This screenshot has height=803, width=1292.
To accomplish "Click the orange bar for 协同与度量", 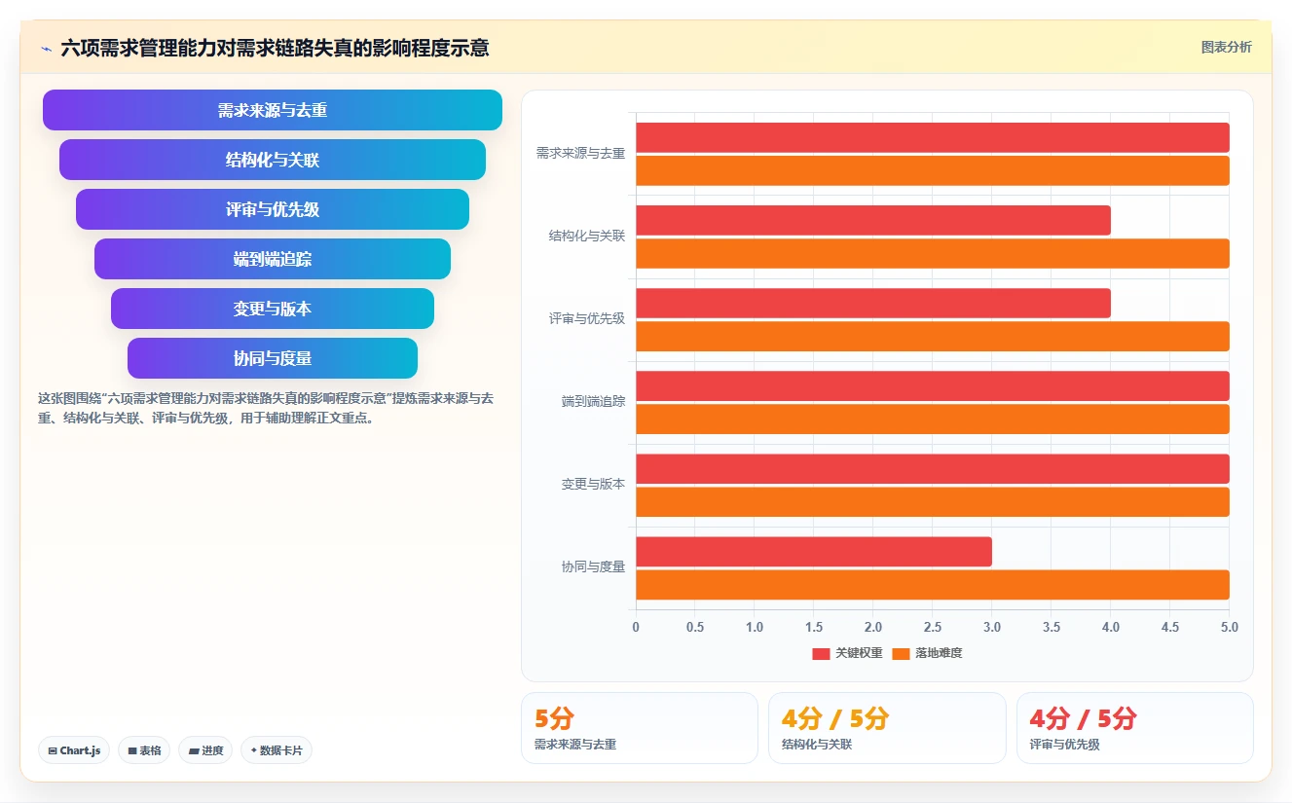I will click(x=933, y=584).
